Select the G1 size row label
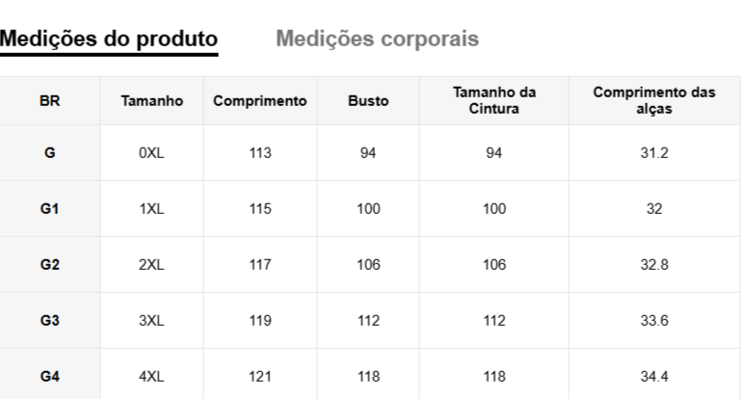Viewport: 743px width, 399px height. (50, 209)
